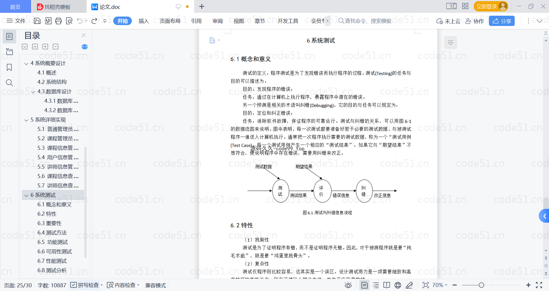The height and width of the screenshot is (291, 549).
Task: Switch to web layout view icon
Action: tap(398, 285)
